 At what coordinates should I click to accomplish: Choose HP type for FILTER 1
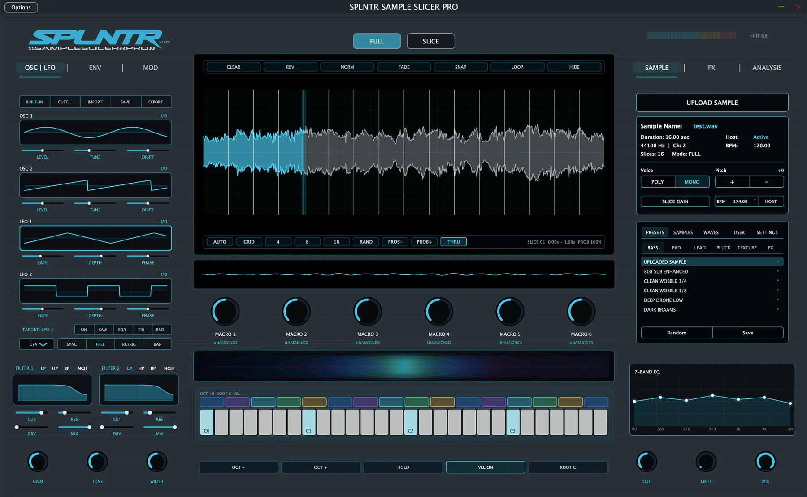coord(55,368)
